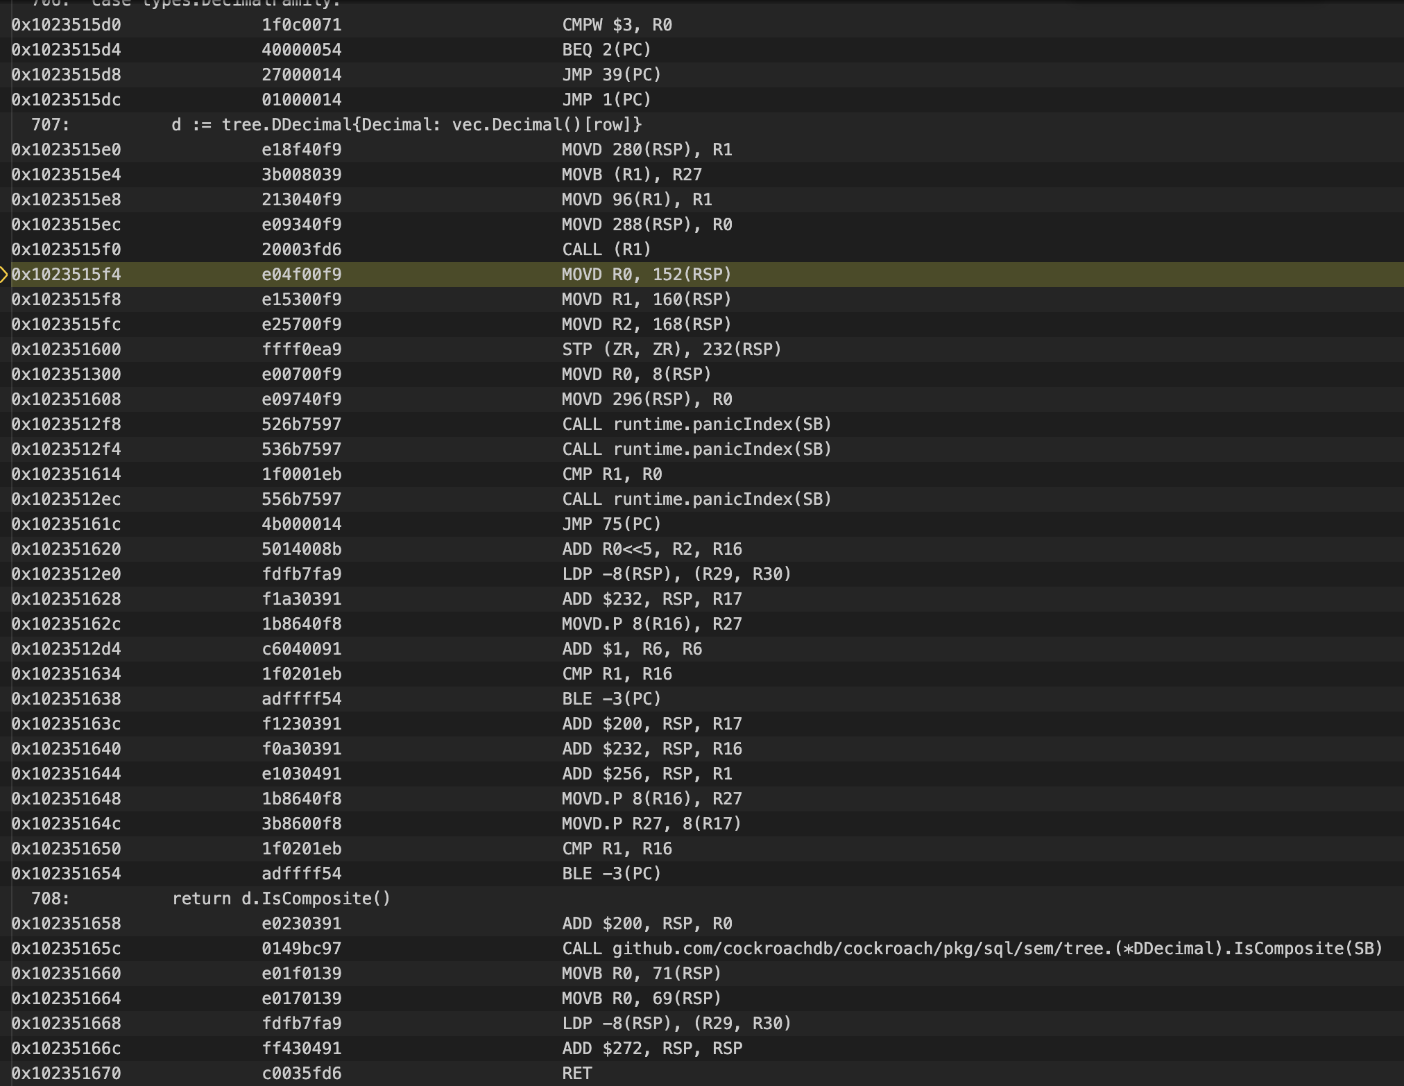Select MOVD.P R27, 8(R17) instruction
Viewport: 1404px width, 1086px height.
[x=651, y=824]
